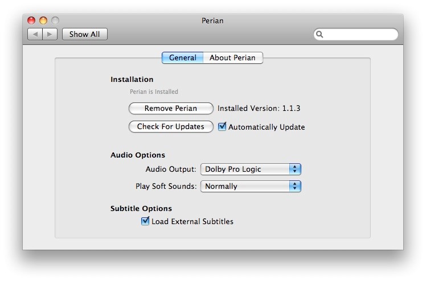Focus the search field in the toolbar

tap(356, 34)
